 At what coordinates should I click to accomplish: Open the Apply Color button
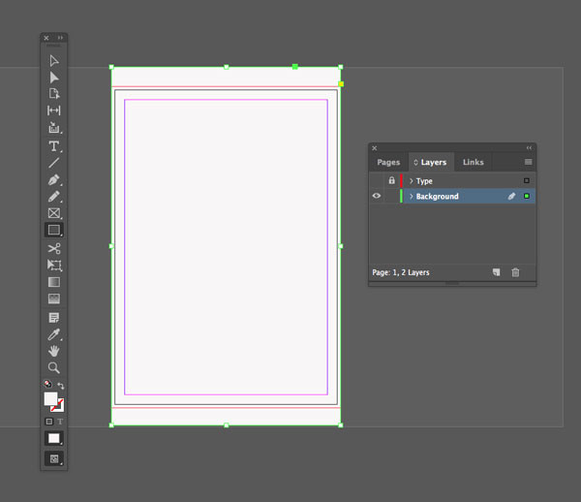tap(54, 438)
